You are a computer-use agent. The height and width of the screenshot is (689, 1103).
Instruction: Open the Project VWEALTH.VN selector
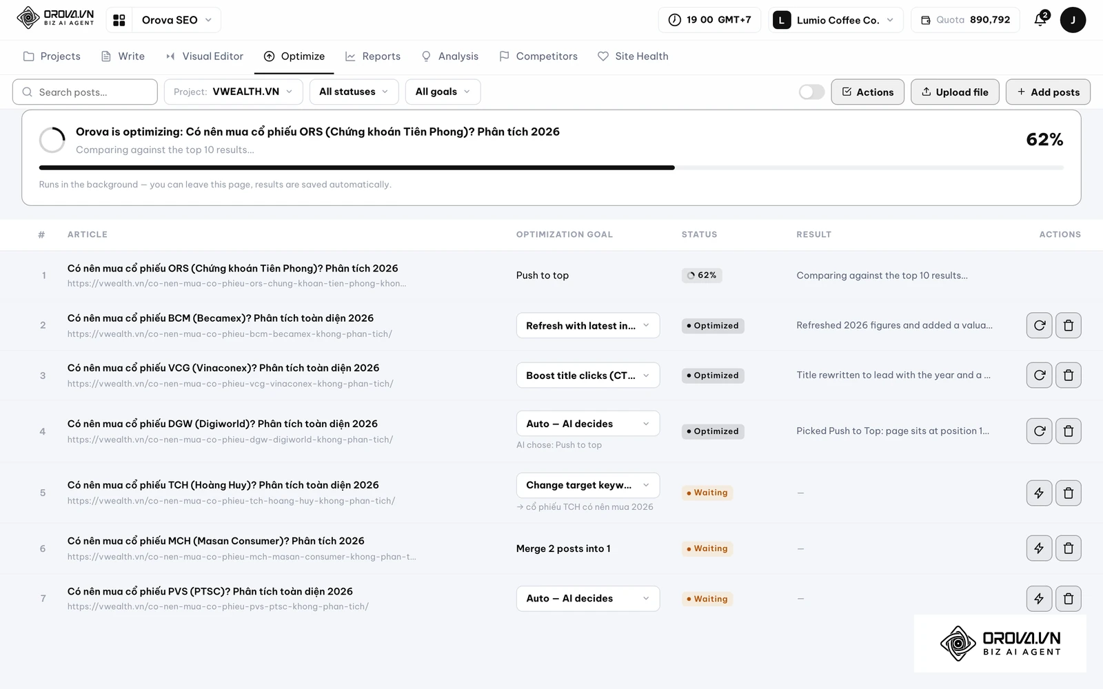[x=233, y=92]
